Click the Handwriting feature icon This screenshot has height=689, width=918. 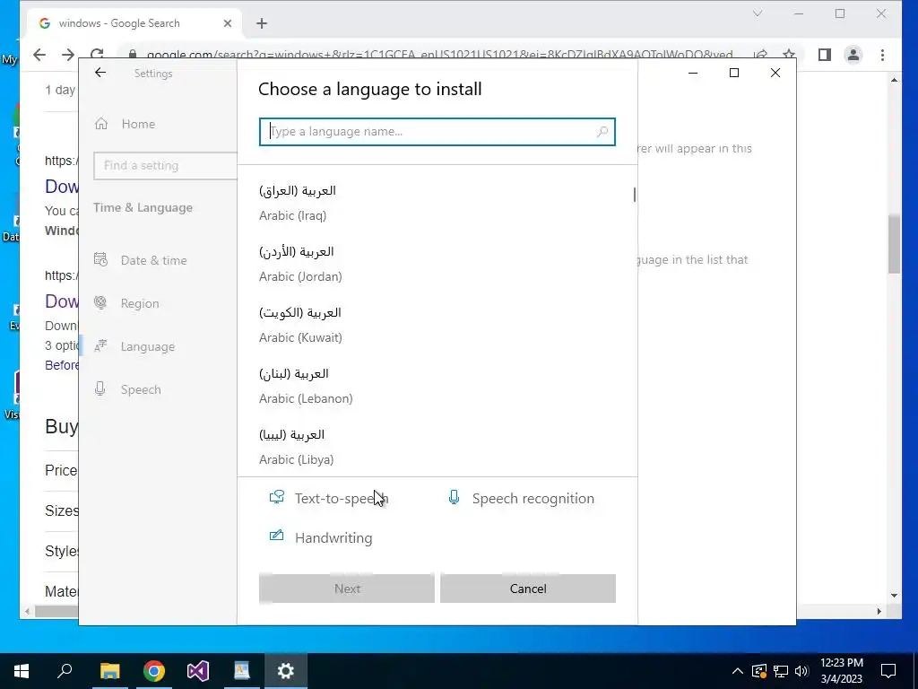point(276,536)
